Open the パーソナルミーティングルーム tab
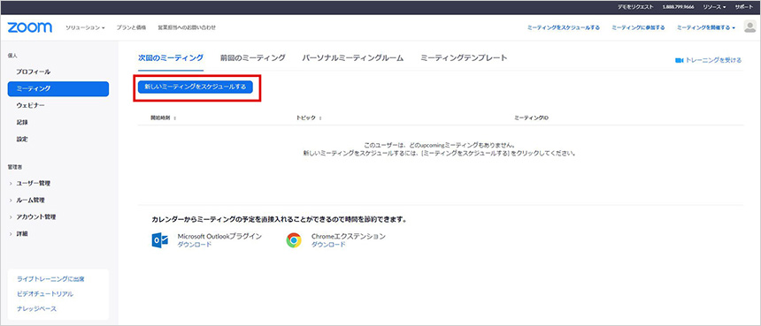The height and width of the screenshot is (326, 761). coord(353,58)
